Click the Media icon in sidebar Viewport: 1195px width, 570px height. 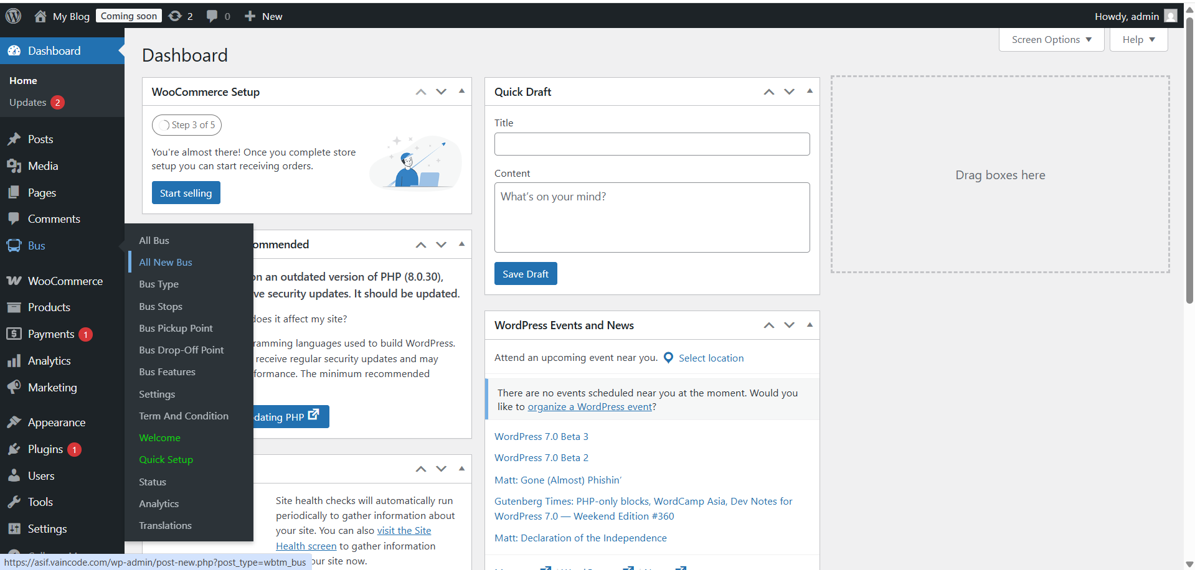(x=14, y=166)
